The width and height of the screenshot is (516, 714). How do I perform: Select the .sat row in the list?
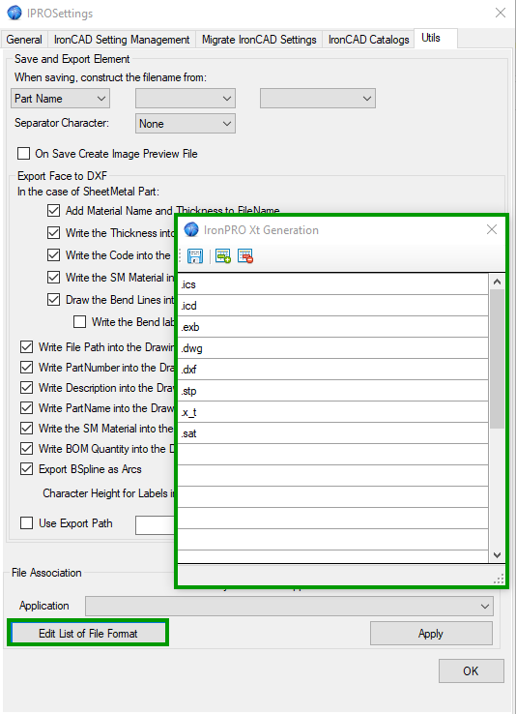tap(332, 433)
